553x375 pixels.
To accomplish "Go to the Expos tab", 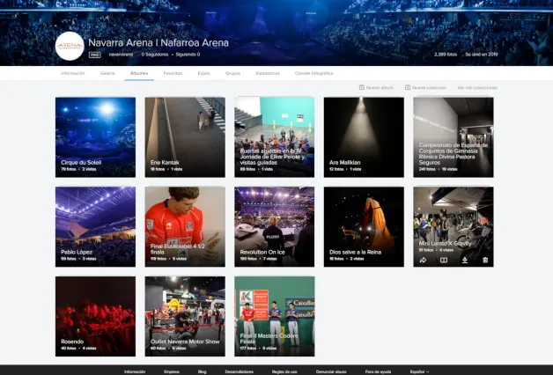I will (x=203, y=73).
